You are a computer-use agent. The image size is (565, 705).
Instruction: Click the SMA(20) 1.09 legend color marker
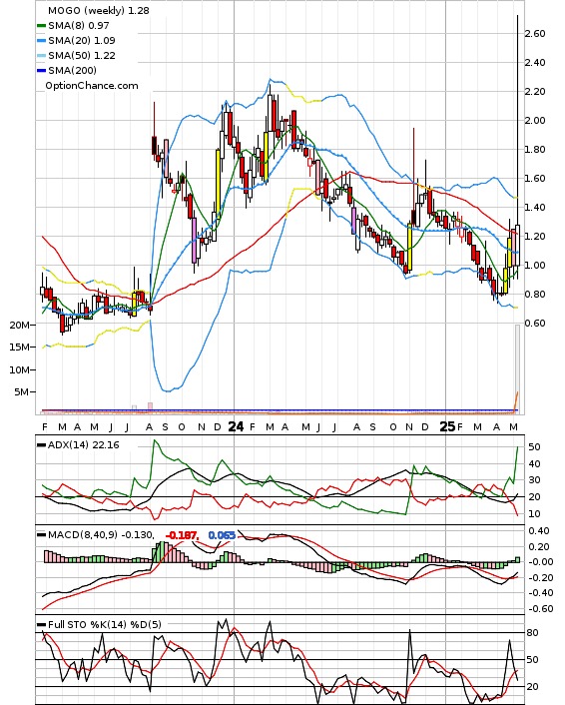point(41,41)
